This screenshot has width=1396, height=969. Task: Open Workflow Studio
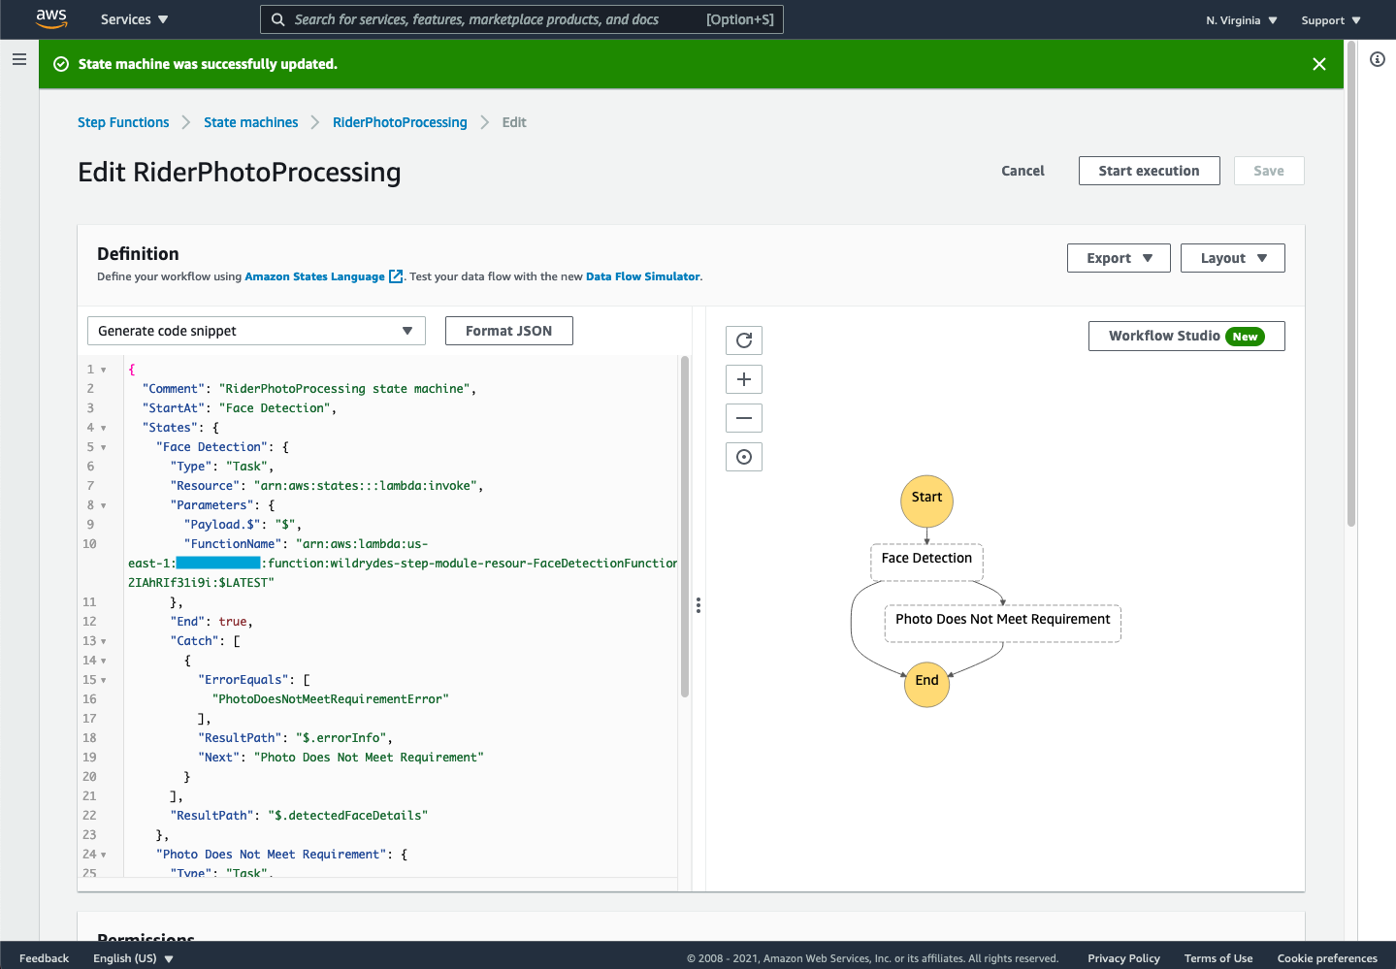pyautogui.click(x=1186, y=336)
